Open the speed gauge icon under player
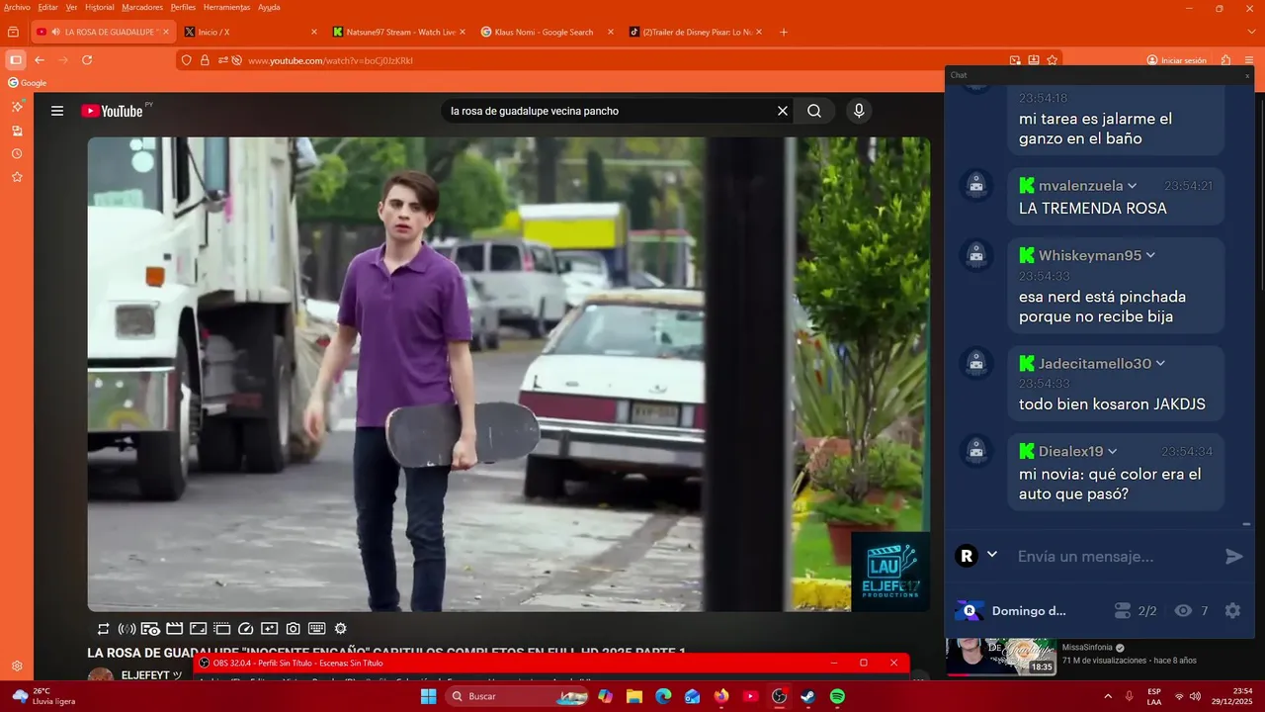This screenshot has height=712, width=1265. tap(246, 628)
